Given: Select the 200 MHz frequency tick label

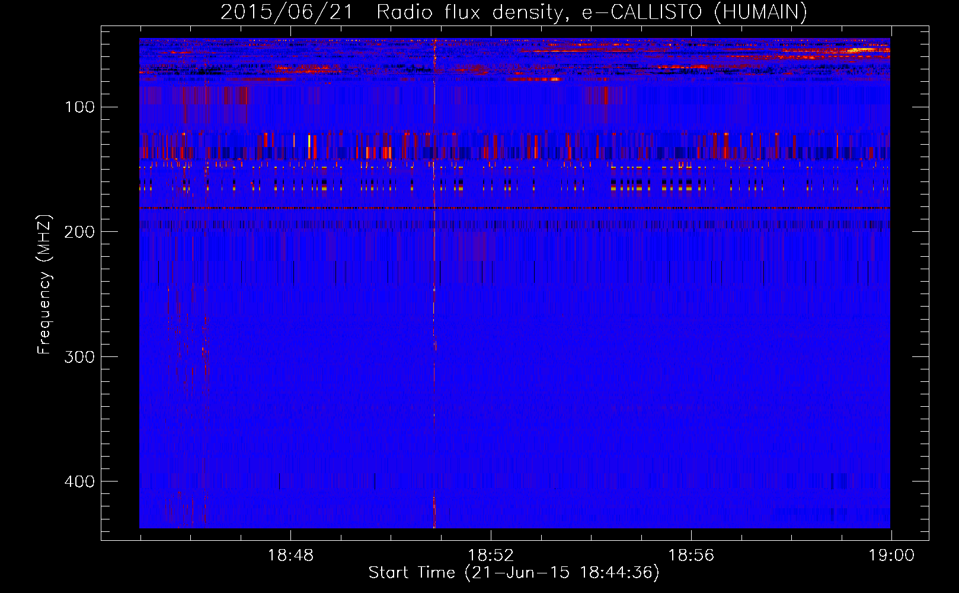Looking at the screenshot, I should tap(79, 232).
